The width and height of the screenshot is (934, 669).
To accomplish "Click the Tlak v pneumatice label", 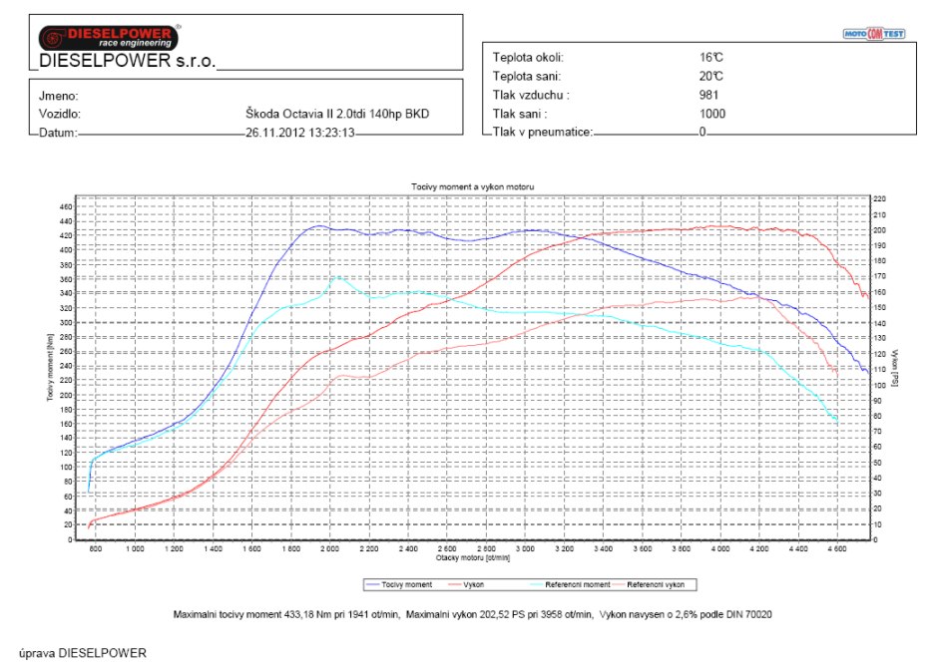I will (x=542, y=132).
